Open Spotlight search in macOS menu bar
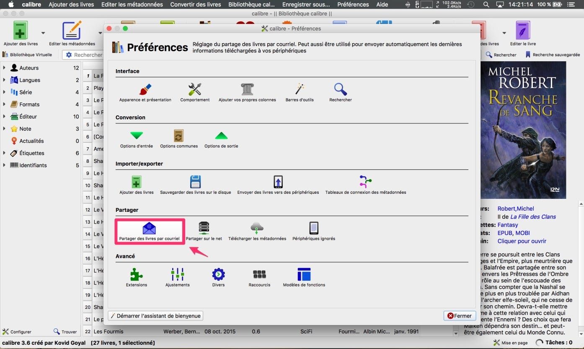 (x=486, y=5)
